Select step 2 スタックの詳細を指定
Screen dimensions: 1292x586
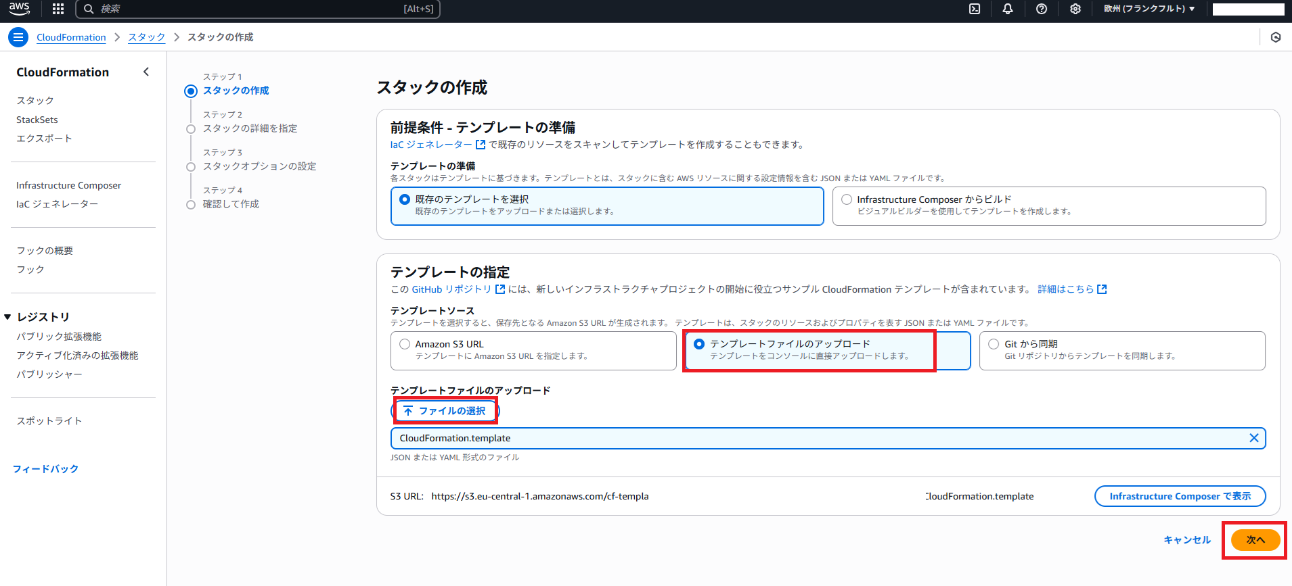tap(250, 128)
